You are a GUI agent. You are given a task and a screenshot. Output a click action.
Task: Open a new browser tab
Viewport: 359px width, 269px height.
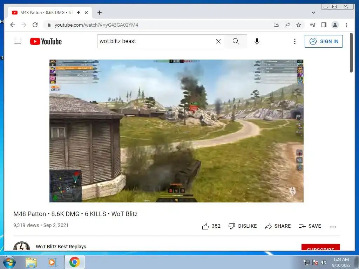coord(99,13)
